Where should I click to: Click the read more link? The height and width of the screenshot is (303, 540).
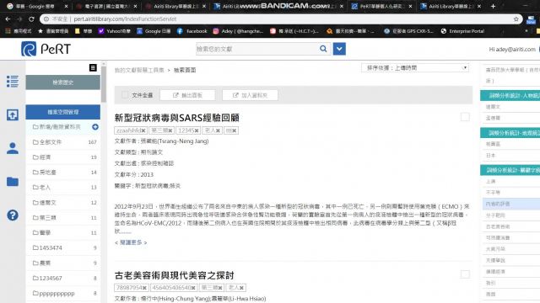pos(131,242)
